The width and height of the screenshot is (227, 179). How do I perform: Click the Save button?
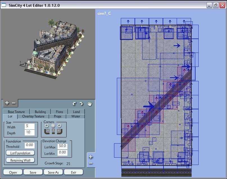point(33,172)
